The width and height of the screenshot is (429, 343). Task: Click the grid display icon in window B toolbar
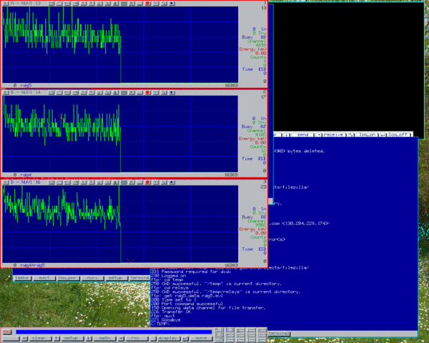[124, 92]
